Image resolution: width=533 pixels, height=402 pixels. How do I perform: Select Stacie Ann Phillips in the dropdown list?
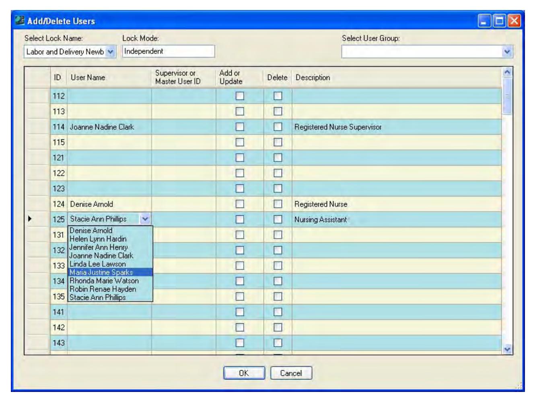click(x=110, y=298)
